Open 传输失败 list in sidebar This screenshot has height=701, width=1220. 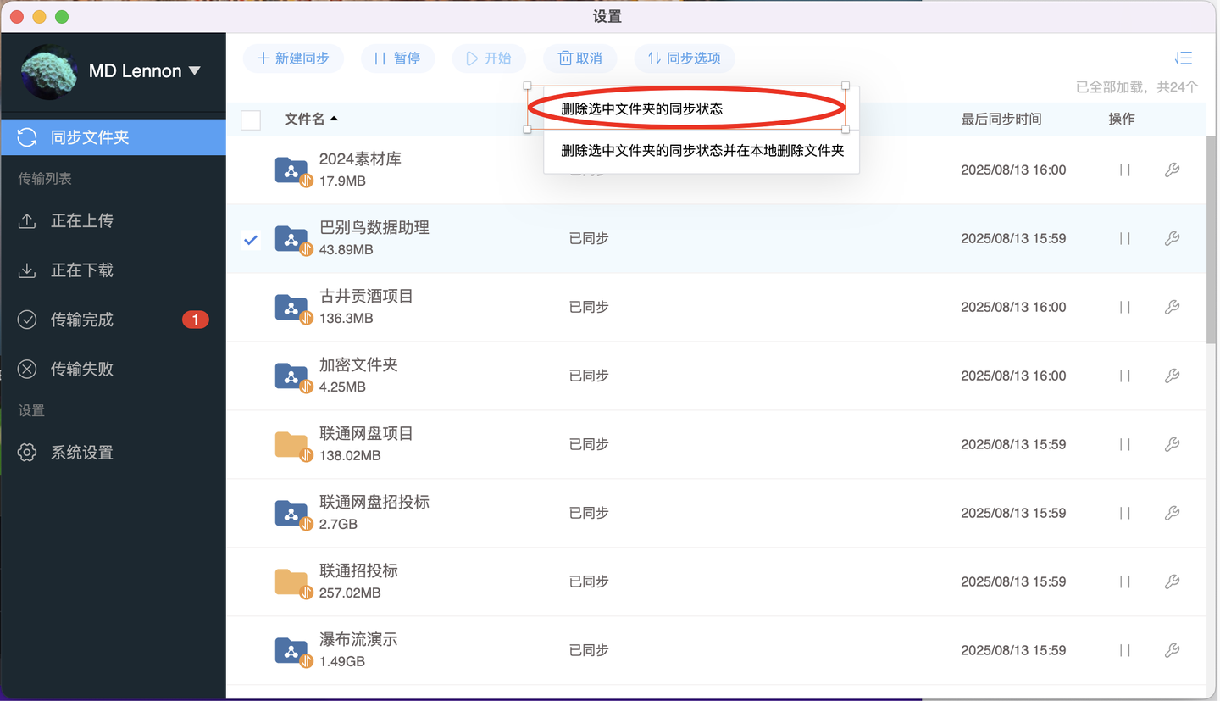tap(114, 369)
